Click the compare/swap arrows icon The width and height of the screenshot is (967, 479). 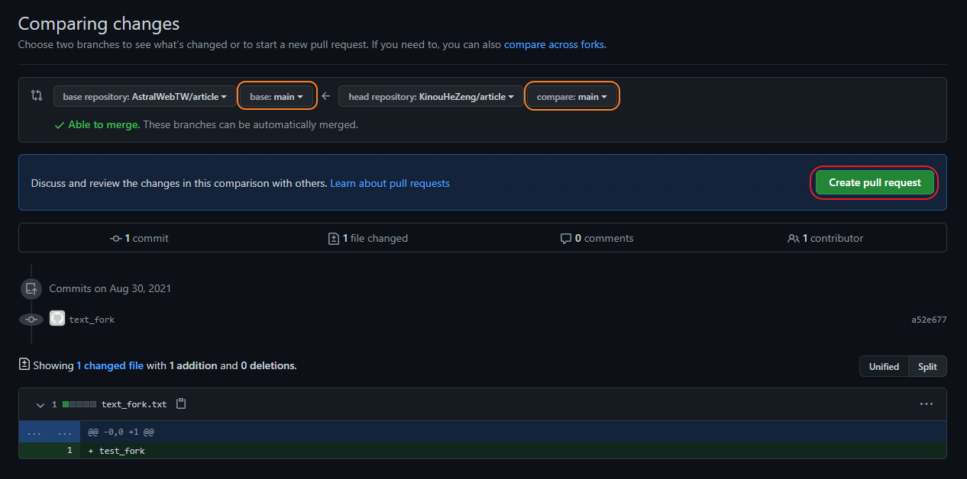[36, 96]
